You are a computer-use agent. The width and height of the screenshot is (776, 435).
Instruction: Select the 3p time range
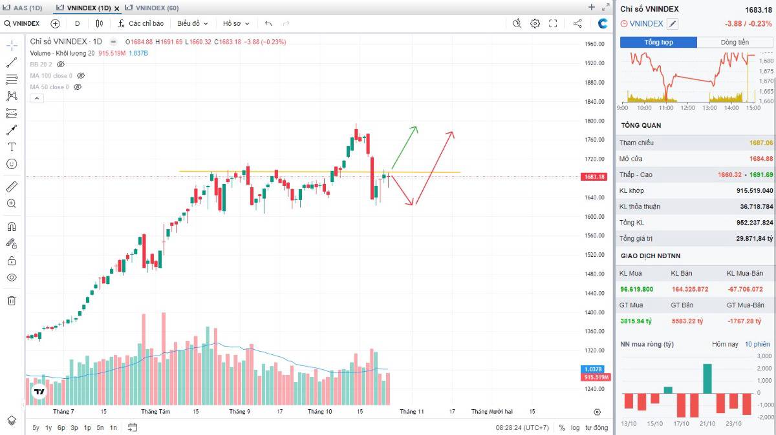pyautogui.click(x=74, y=427)
